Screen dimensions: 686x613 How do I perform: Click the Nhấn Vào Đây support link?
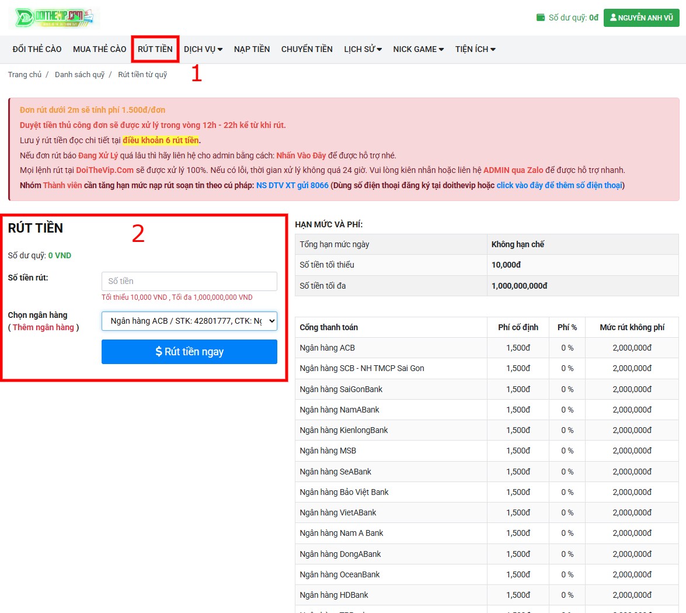tap(301, 155)
